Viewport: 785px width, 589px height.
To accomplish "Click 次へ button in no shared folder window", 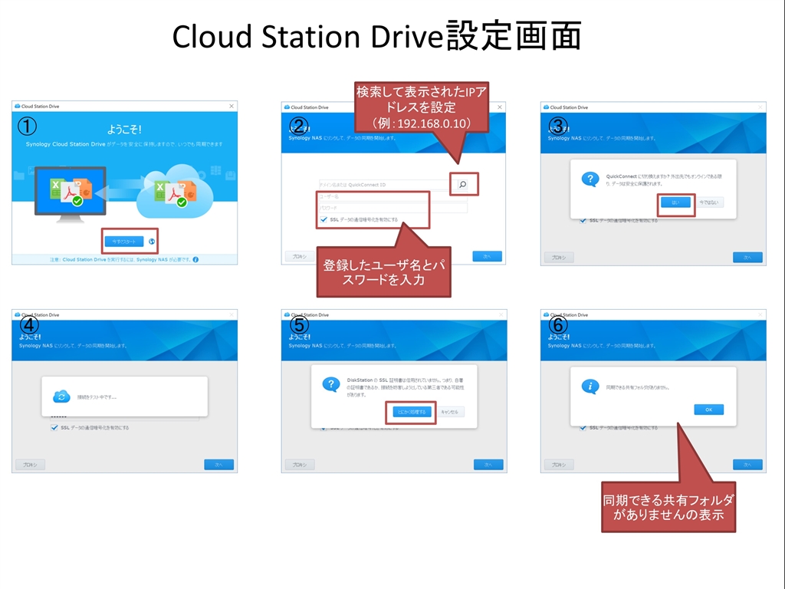I will pyautogui.click(x=747, y=465).
